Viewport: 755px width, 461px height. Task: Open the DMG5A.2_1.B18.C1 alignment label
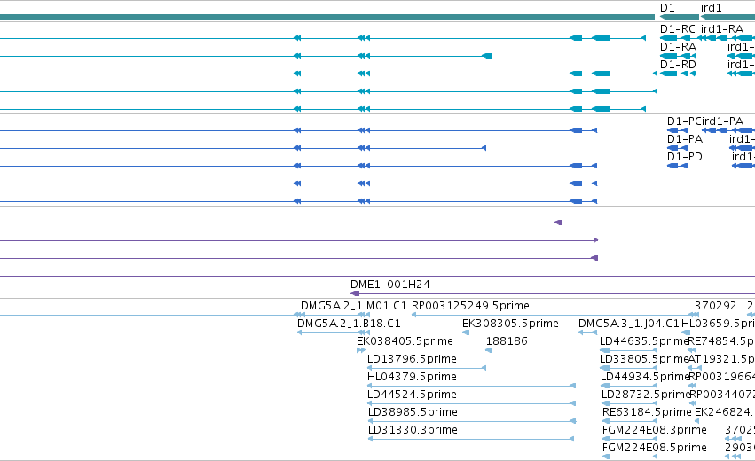(x=349, y=324)
